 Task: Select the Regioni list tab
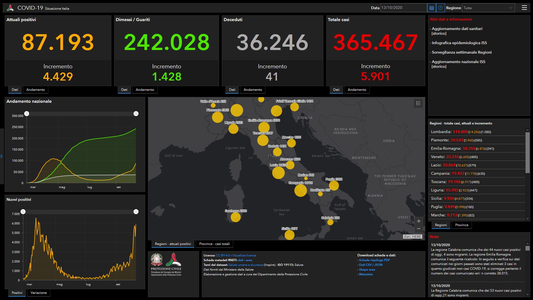tap(441, 225)
